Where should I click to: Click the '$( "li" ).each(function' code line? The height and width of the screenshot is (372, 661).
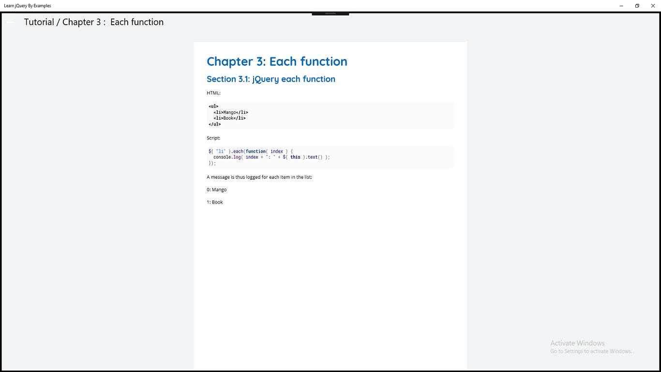pyautogui.click(x=251, y=151)
